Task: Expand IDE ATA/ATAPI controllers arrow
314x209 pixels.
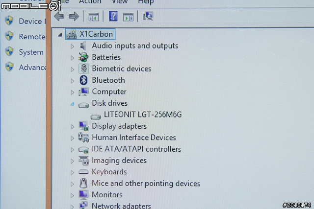Action: tap(72, 150)
